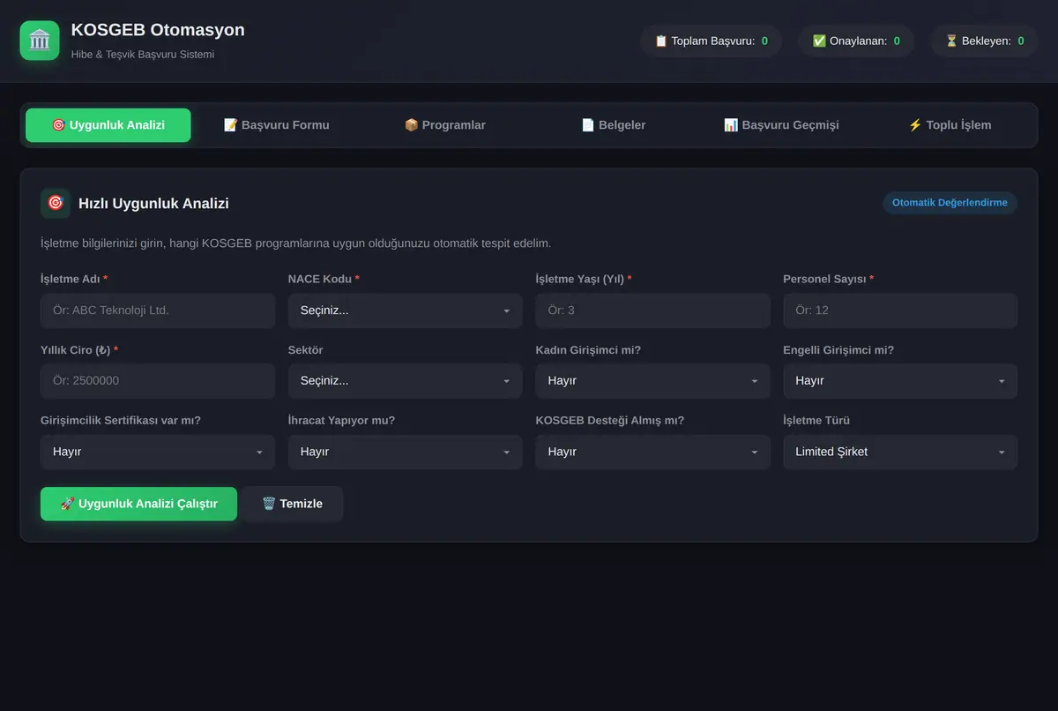Select the Personel Sayısı input box
Viewport: 1058px width, 711px height.
tap(900, 311)
